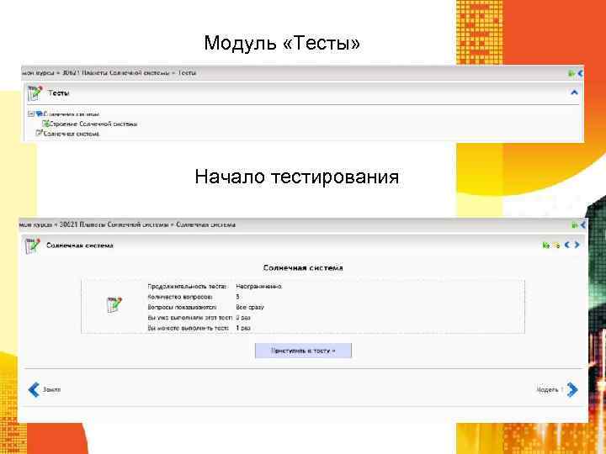Click the Солнечная система heading next to the notepad icon
The width and height of the screenshot is (606, 454).
click(x=80, y=245)
